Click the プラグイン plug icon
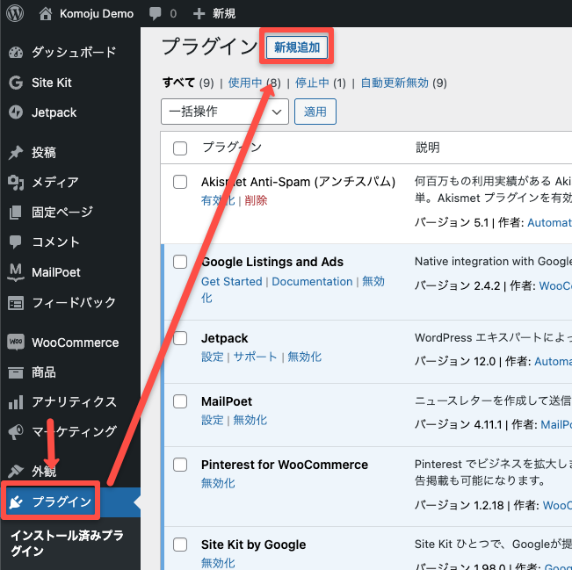This screenshot has width=572, height=570. [x=16, y=502]
